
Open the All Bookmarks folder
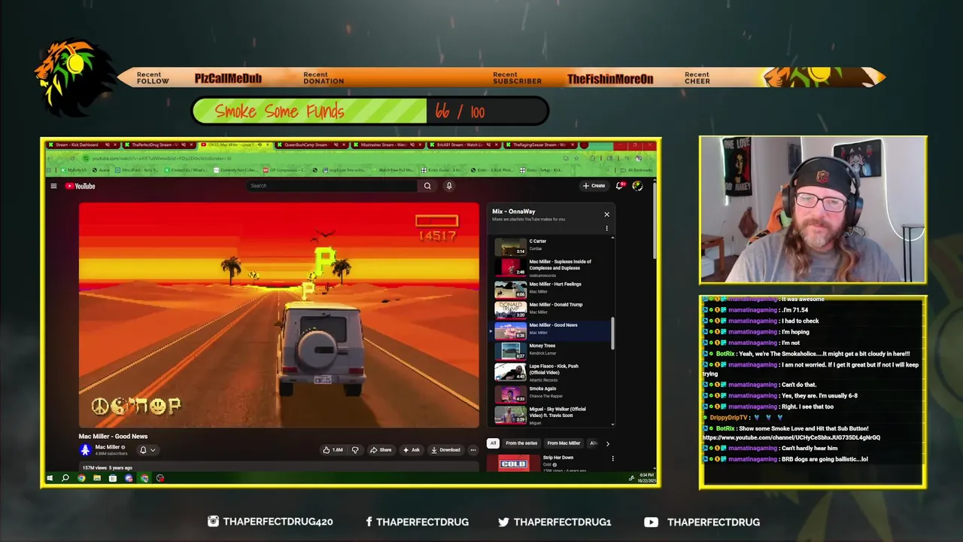(636, 170)
